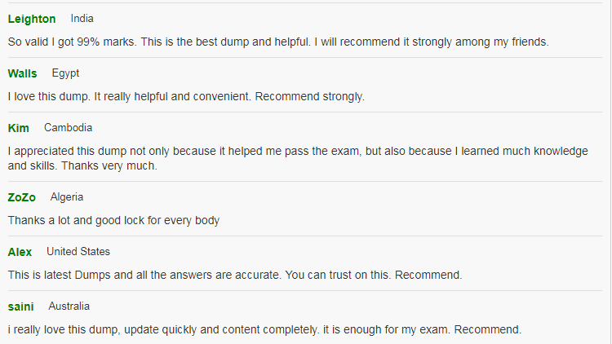612x344 pixels.
Task: Click the reviewer name saini
Action: pyautogui.click(x=20, y=307)
